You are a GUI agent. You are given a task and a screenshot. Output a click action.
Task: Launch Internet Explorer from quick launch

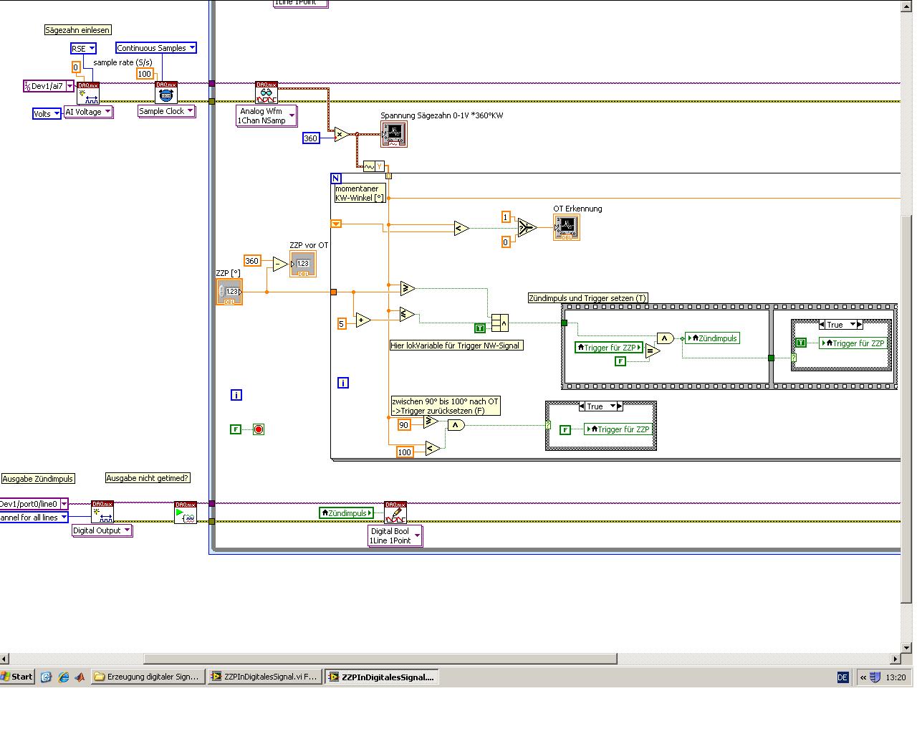click(x=63, y=677)
